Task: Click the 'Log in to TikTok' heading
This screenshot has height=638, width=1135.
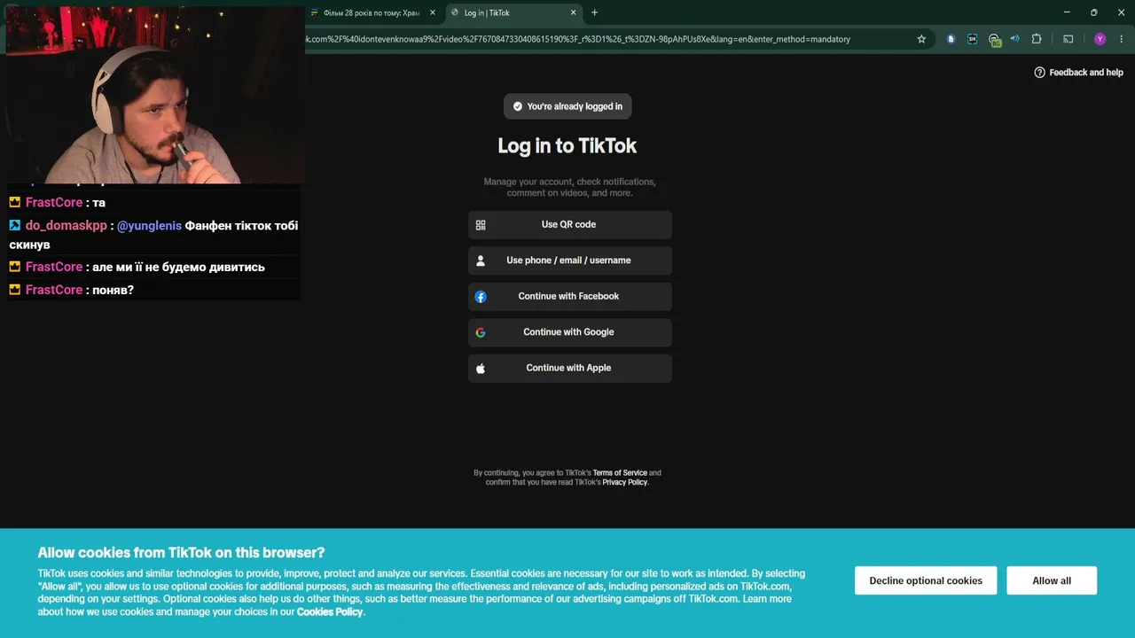Action: (x=567, y=146)
